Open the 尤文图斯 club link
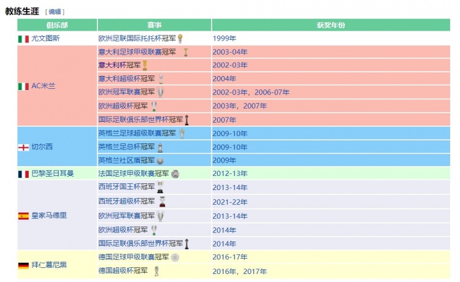Screen dimensions: 460x282 [45, 39]
